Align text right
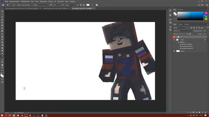The width and height of the screenshot is (209, 117). [x=84, y=5]
